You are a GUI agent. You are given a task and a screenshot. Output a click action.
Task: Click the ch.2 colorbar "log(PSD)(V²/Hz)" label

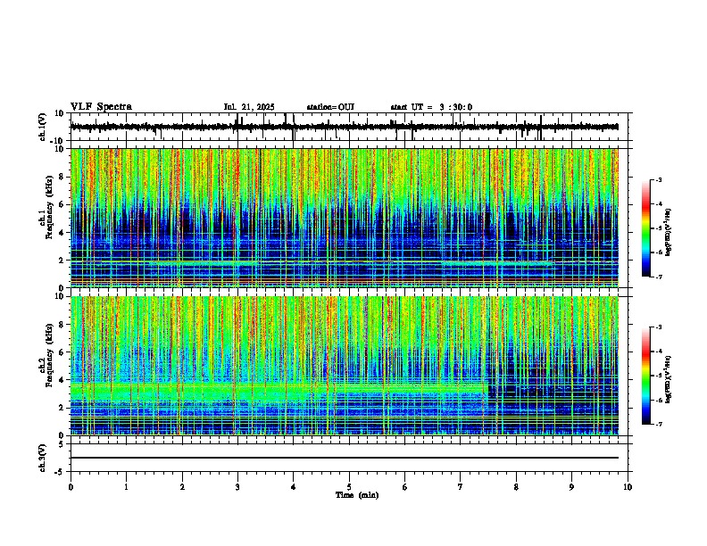(669, 378)
